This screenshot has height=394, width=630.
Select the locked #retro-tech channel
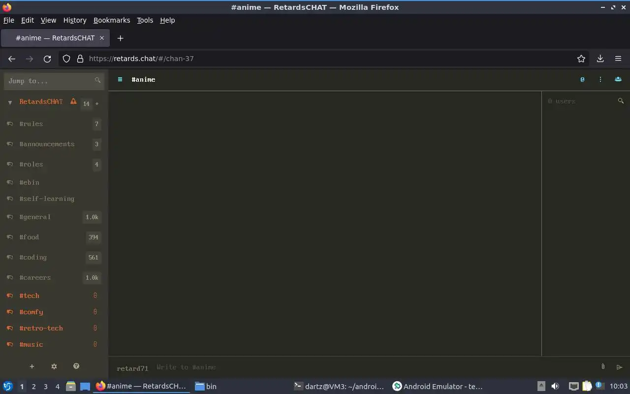(54, 328)
